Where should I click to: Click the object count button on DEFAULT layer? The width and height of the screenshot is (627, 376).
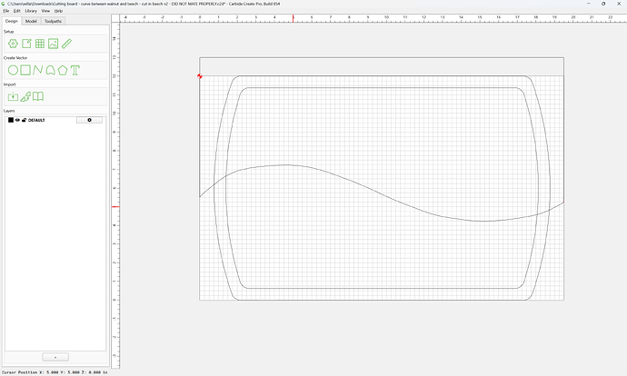89,120
